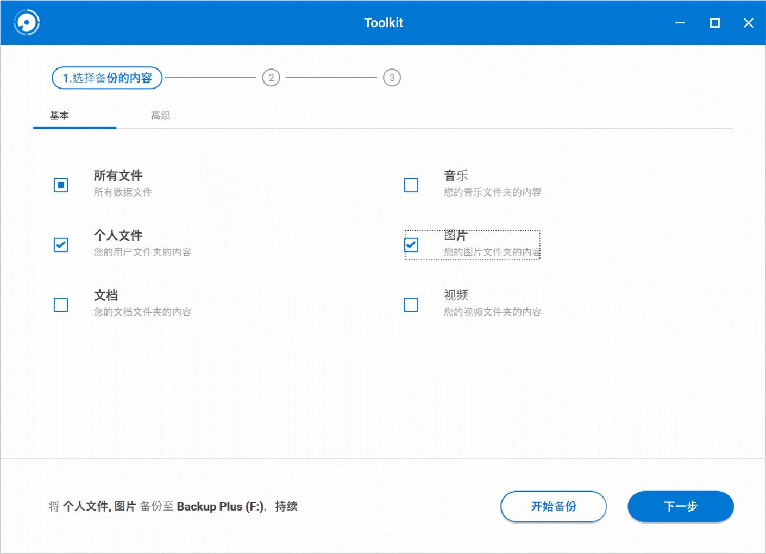Image resolution: width=766 pixels, height=554 pixels.
Task: Click the Backup Plus (F:) destination text
Action: click(219, 506)
